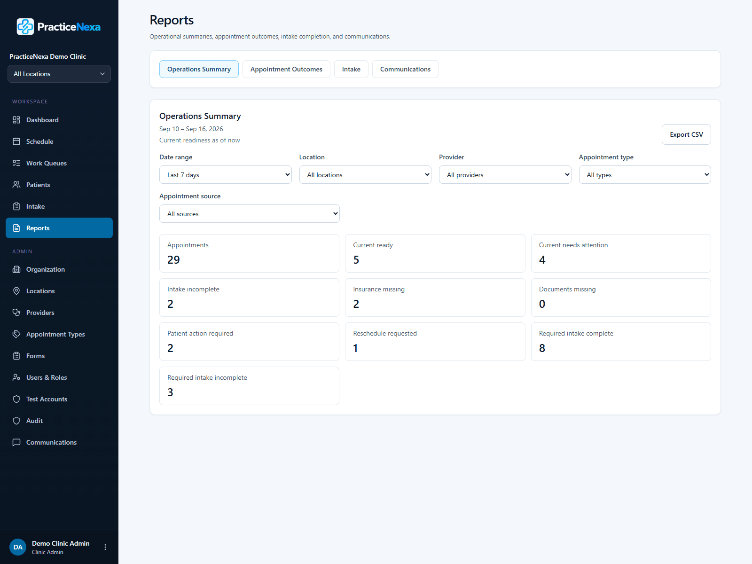This screenshot has height=564, width=752.
Task: Open Work Queues from the sidebar
Action: pos(59,163)
